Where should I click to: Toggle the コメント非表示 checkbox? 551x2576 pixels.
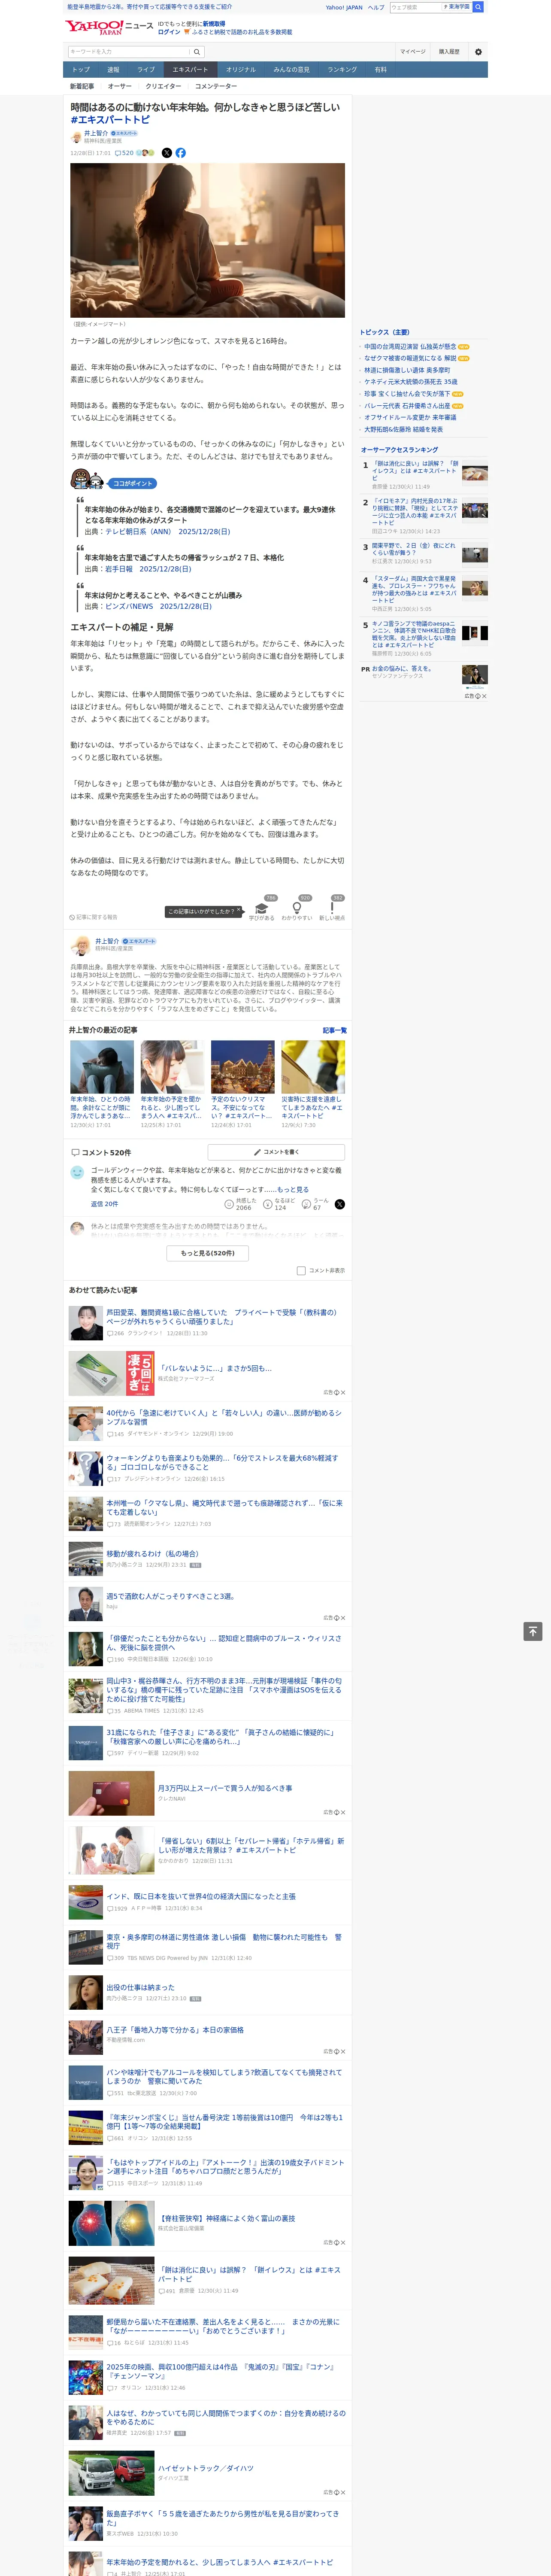301,1271
